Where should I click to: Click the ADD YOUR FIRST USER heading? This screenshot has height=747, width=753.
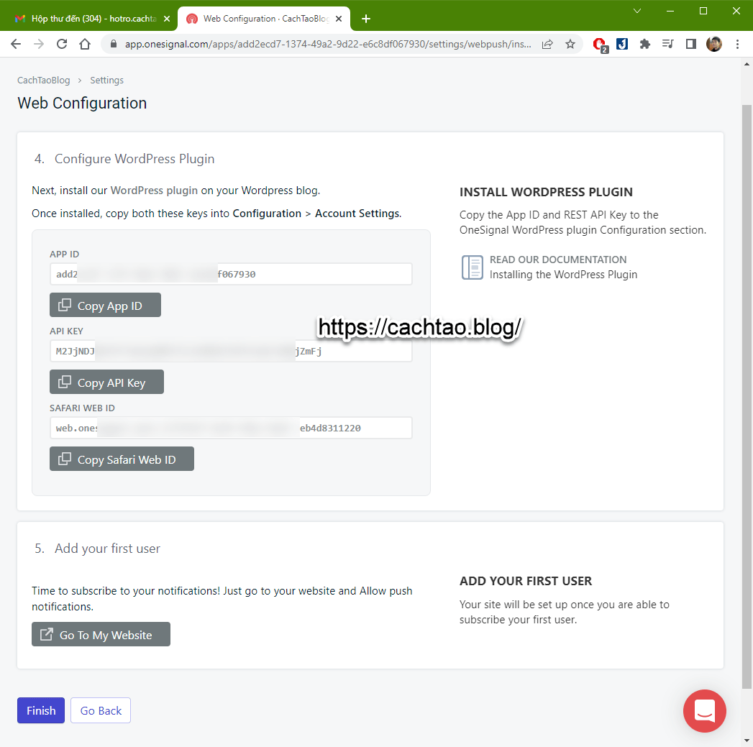(x=526, y=581)
